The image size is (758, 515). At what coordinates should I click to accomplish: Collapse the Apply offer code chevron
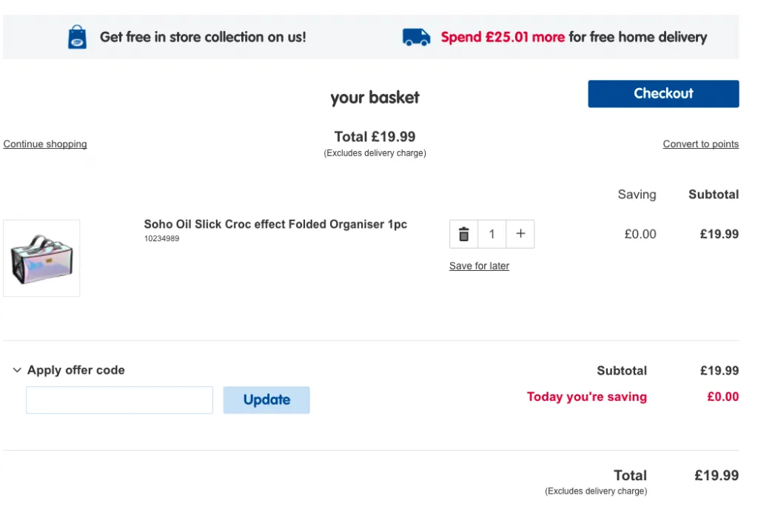coord(17,370)
